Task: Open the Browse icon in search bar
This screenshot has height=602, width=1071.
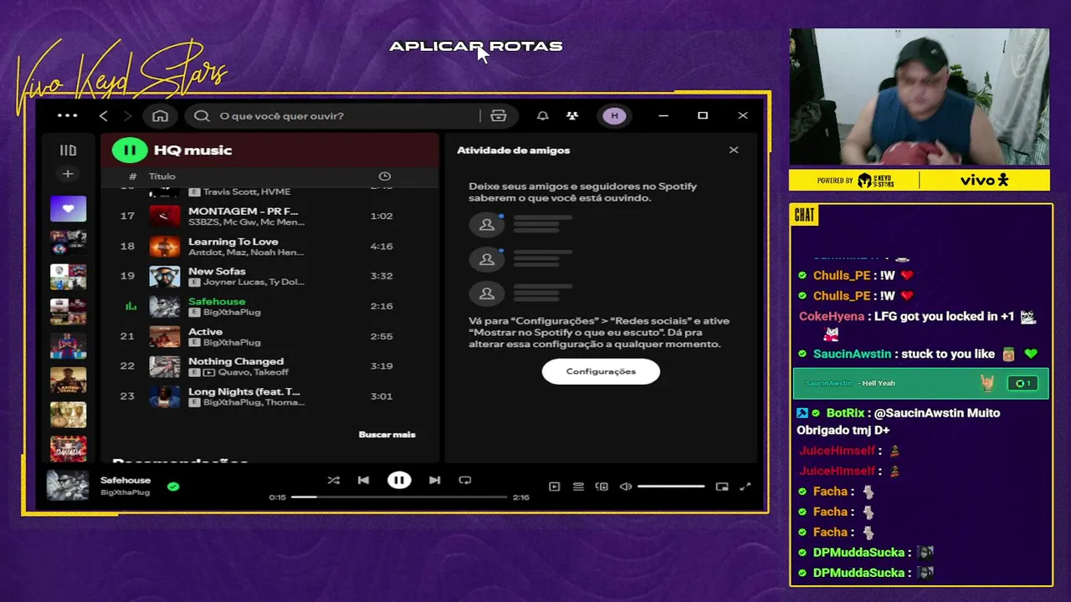Action: point(499,115)
